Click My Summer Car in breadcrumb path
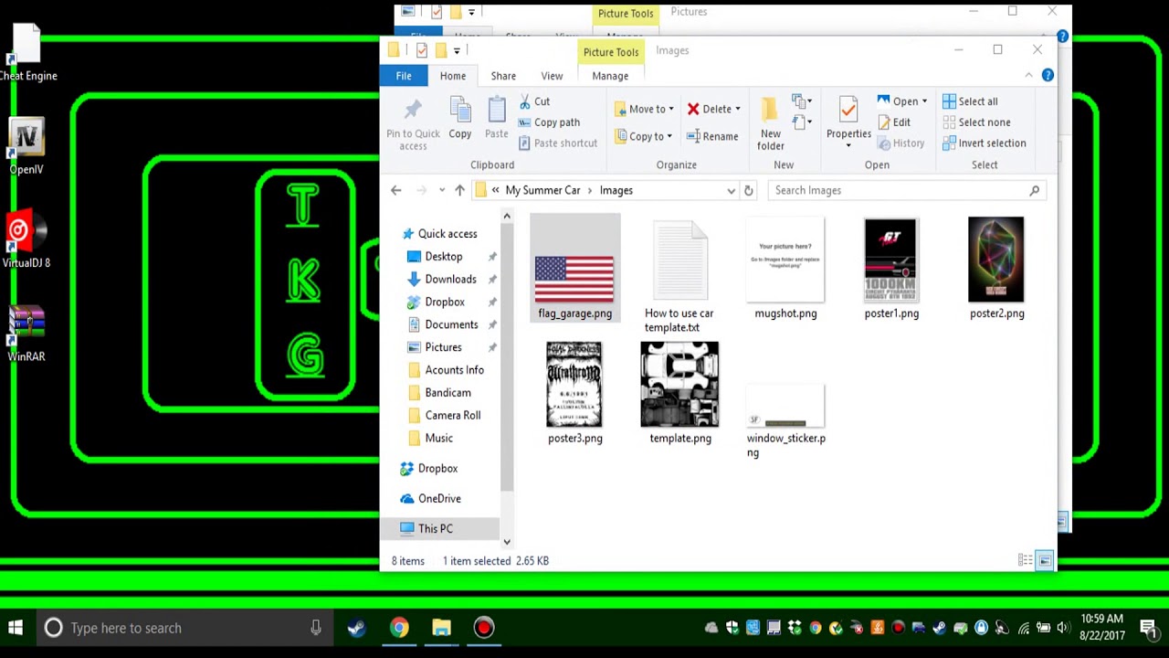Viewport: 1169px width, 658px height. [x=542, y=190]
